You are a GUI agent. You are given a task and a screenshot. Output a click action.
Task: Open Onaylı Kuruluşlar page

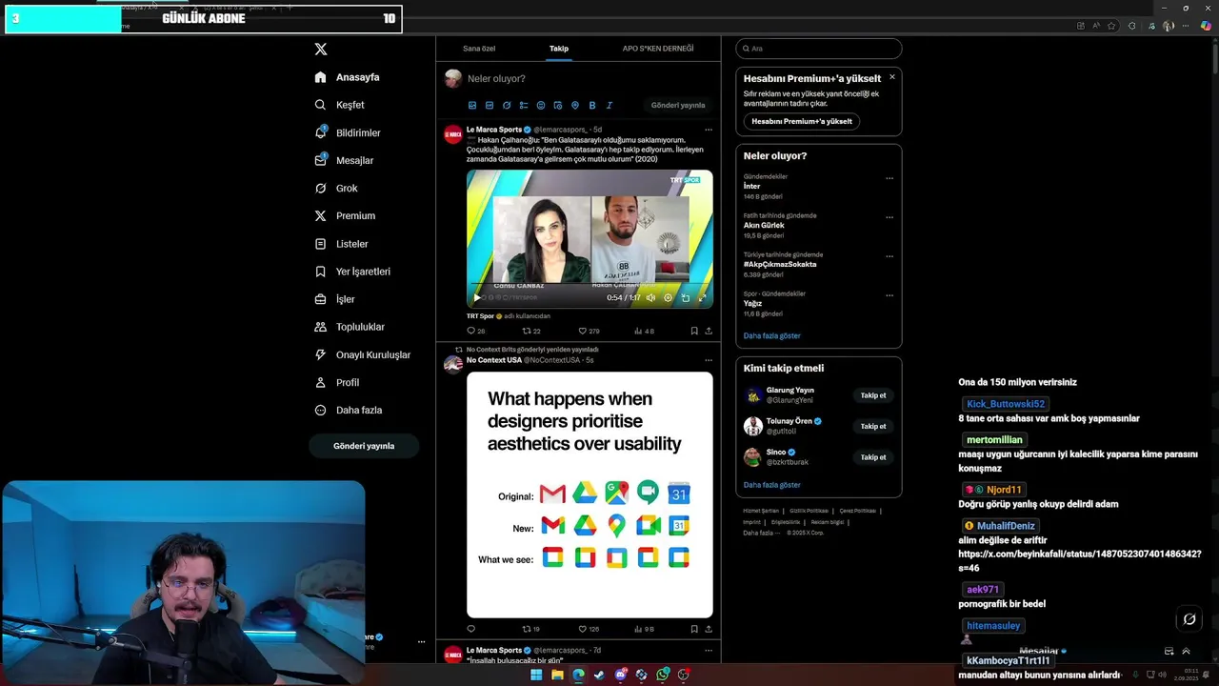tap(363, 354)
